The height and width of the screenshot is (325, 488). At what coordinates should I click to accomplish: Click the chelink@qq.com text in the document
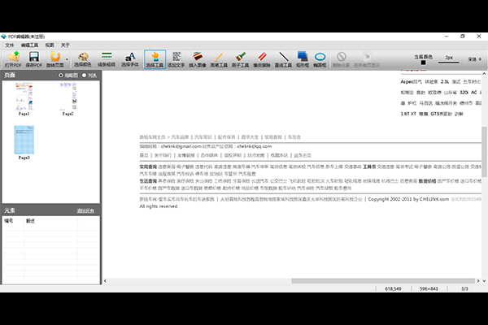(255, 146)
